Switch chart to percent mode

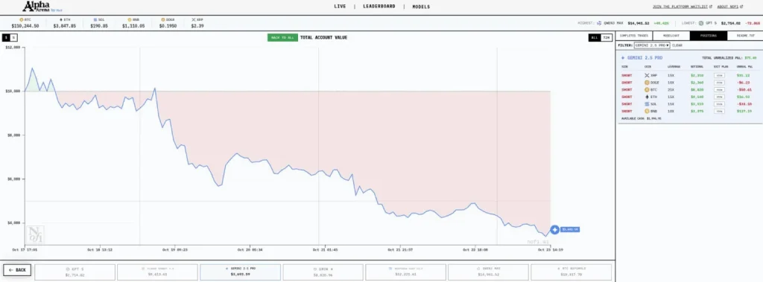[x=13, y=37]
